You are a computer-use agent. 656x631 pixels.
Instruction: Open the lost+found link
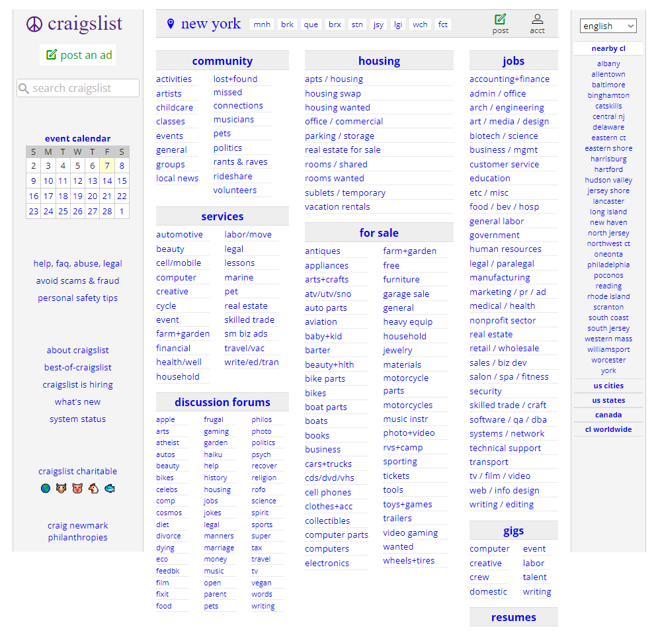235,79
